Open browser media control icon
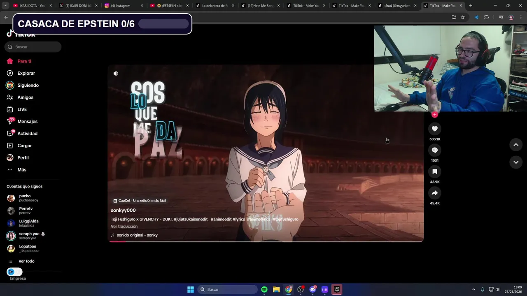527x296 pixels. [x=501, y=17]
